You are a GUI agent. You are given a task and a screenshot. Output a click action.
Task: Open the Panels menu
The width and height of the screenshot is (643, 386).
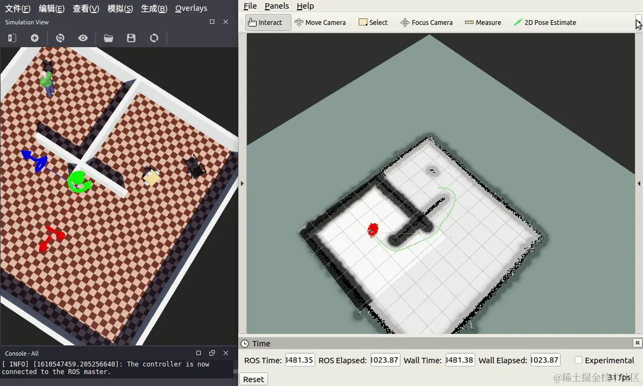click(277, 6)
